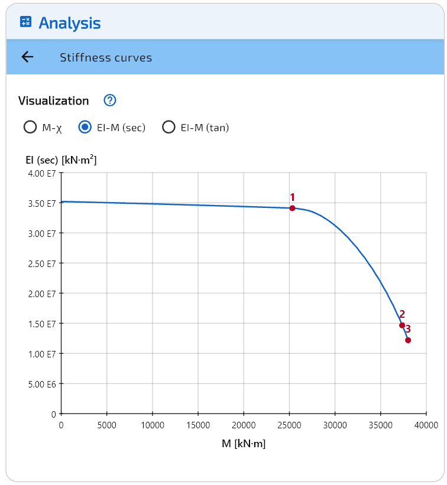Click the 0 label on the x-axis
The width and height of the screenshot is (447, 485).
click(x=61, y=425)
